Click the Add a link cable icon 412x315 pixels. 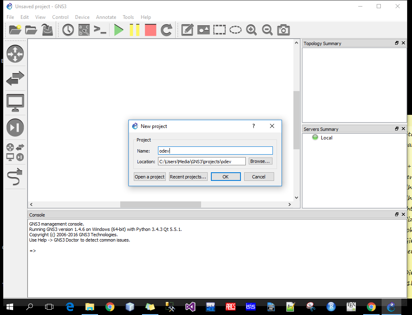click(x=15, y=176)
